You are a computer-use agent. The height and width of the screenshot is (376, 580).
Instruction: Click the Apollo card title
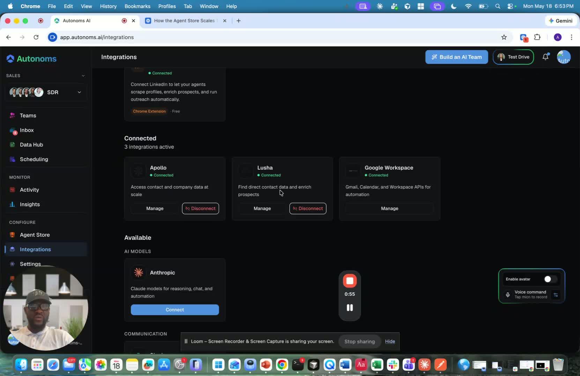click(158, 168)
